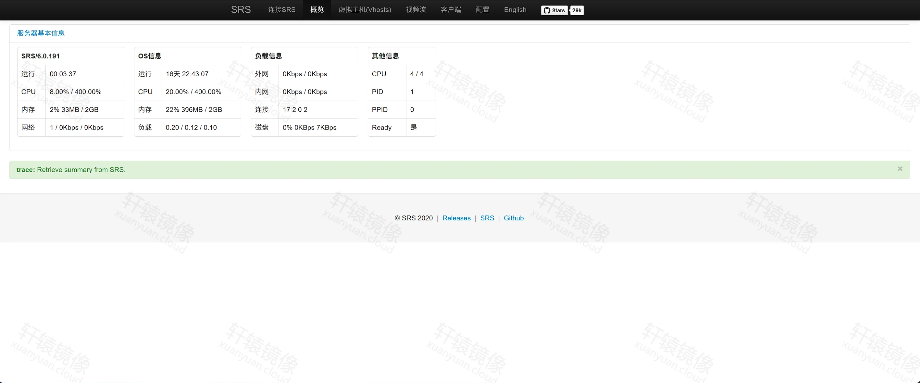Select OS CPU value 20.00% / 400.00%
The height and width of the screenshot is (383, 920).
coord(193,92)
